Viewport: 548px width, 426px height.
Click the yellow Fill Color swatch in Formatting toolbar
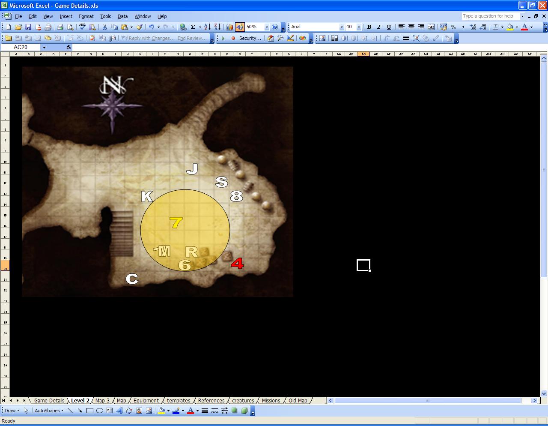pos(510,27)
